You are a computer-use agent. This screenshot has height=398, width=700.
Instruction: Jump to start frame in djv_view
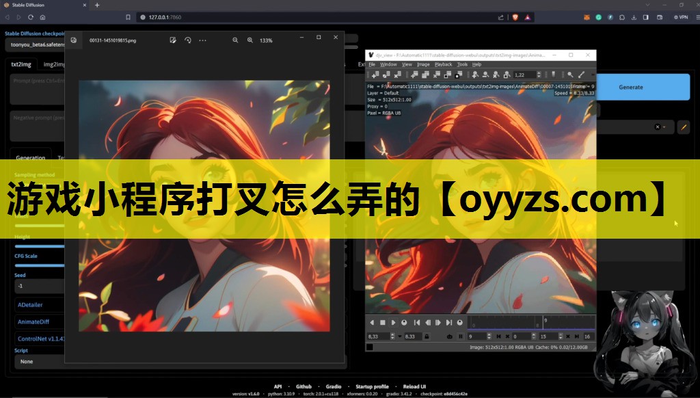click(x=417, y=323)
